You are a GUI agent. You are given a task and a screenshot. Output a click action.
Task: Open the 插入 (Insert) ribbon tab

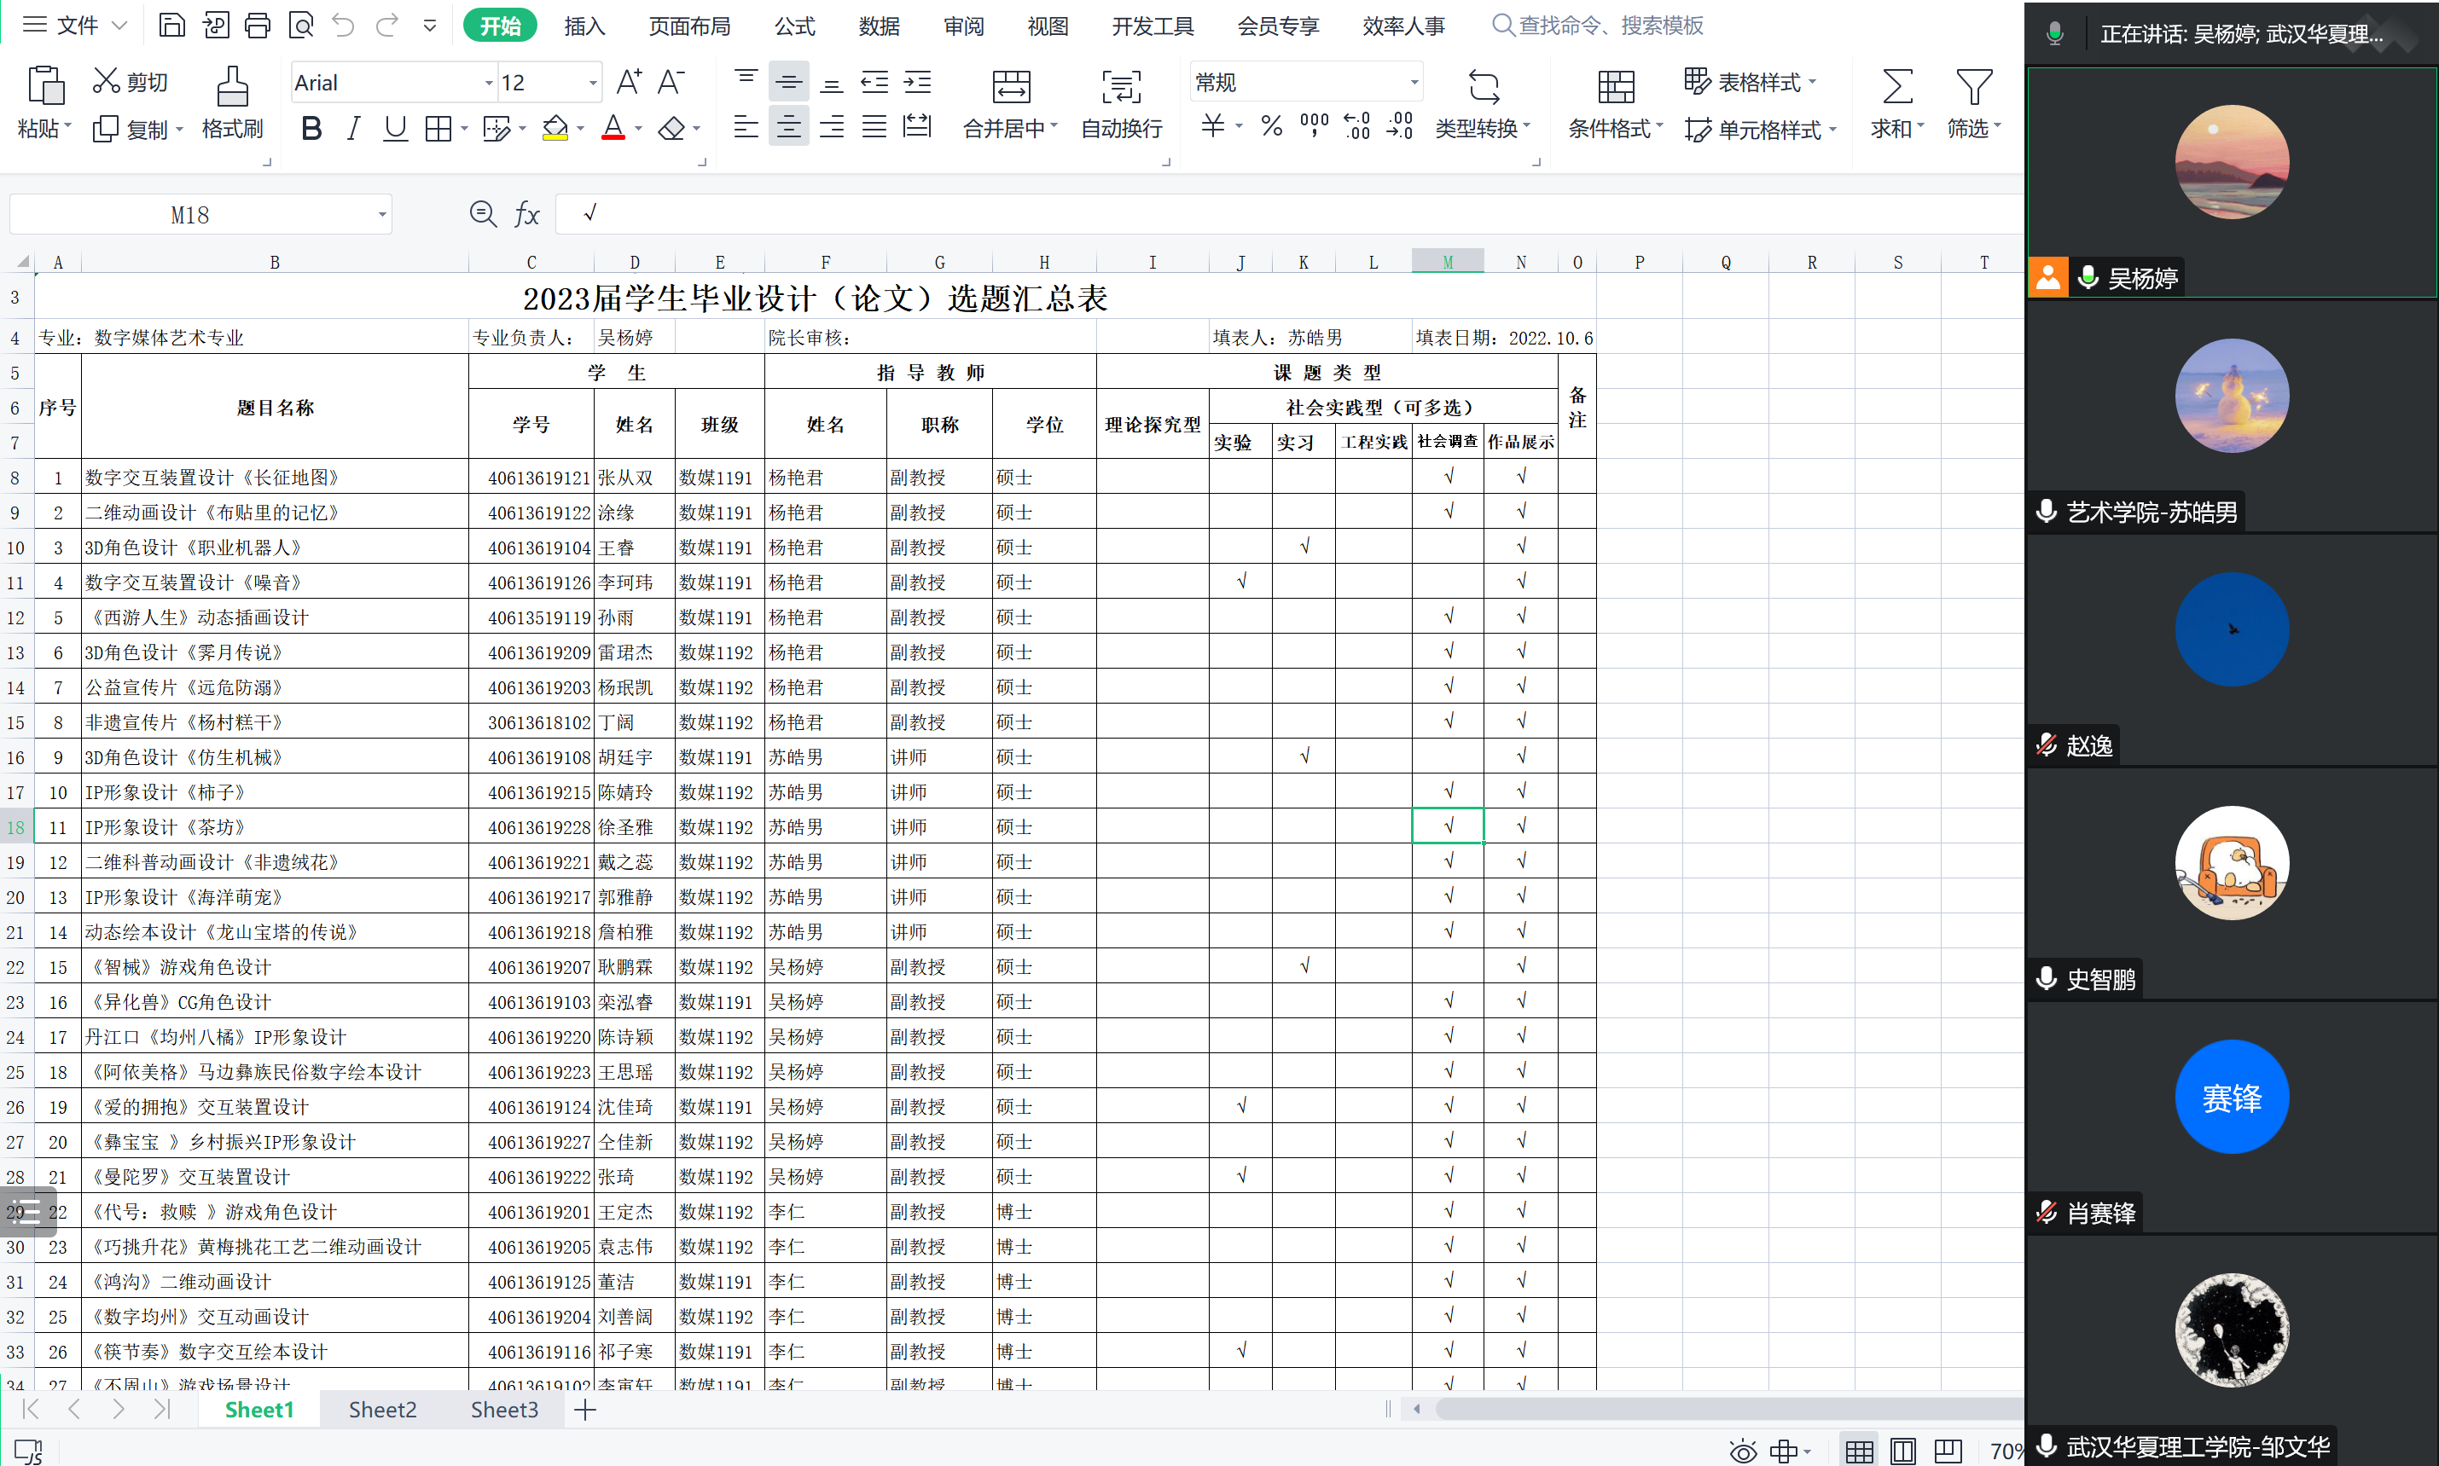tap(584, 26)
